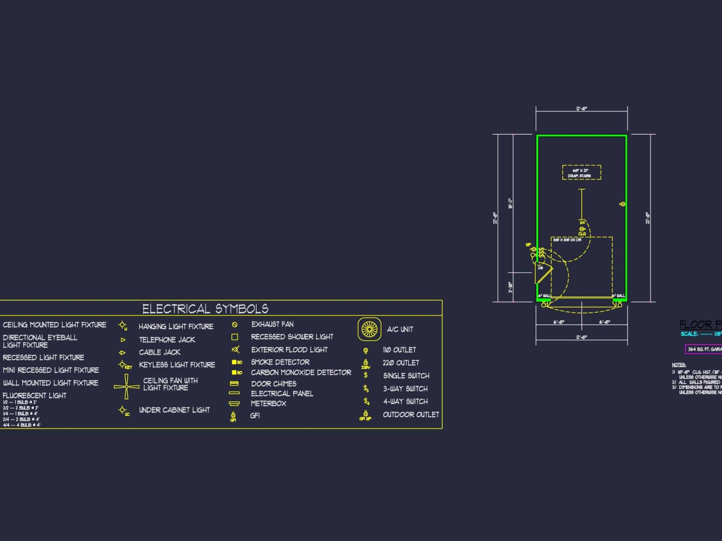Select the 12'-0" dimension above the garage
This screenshot has width=722, height=541.
(582, 109)
